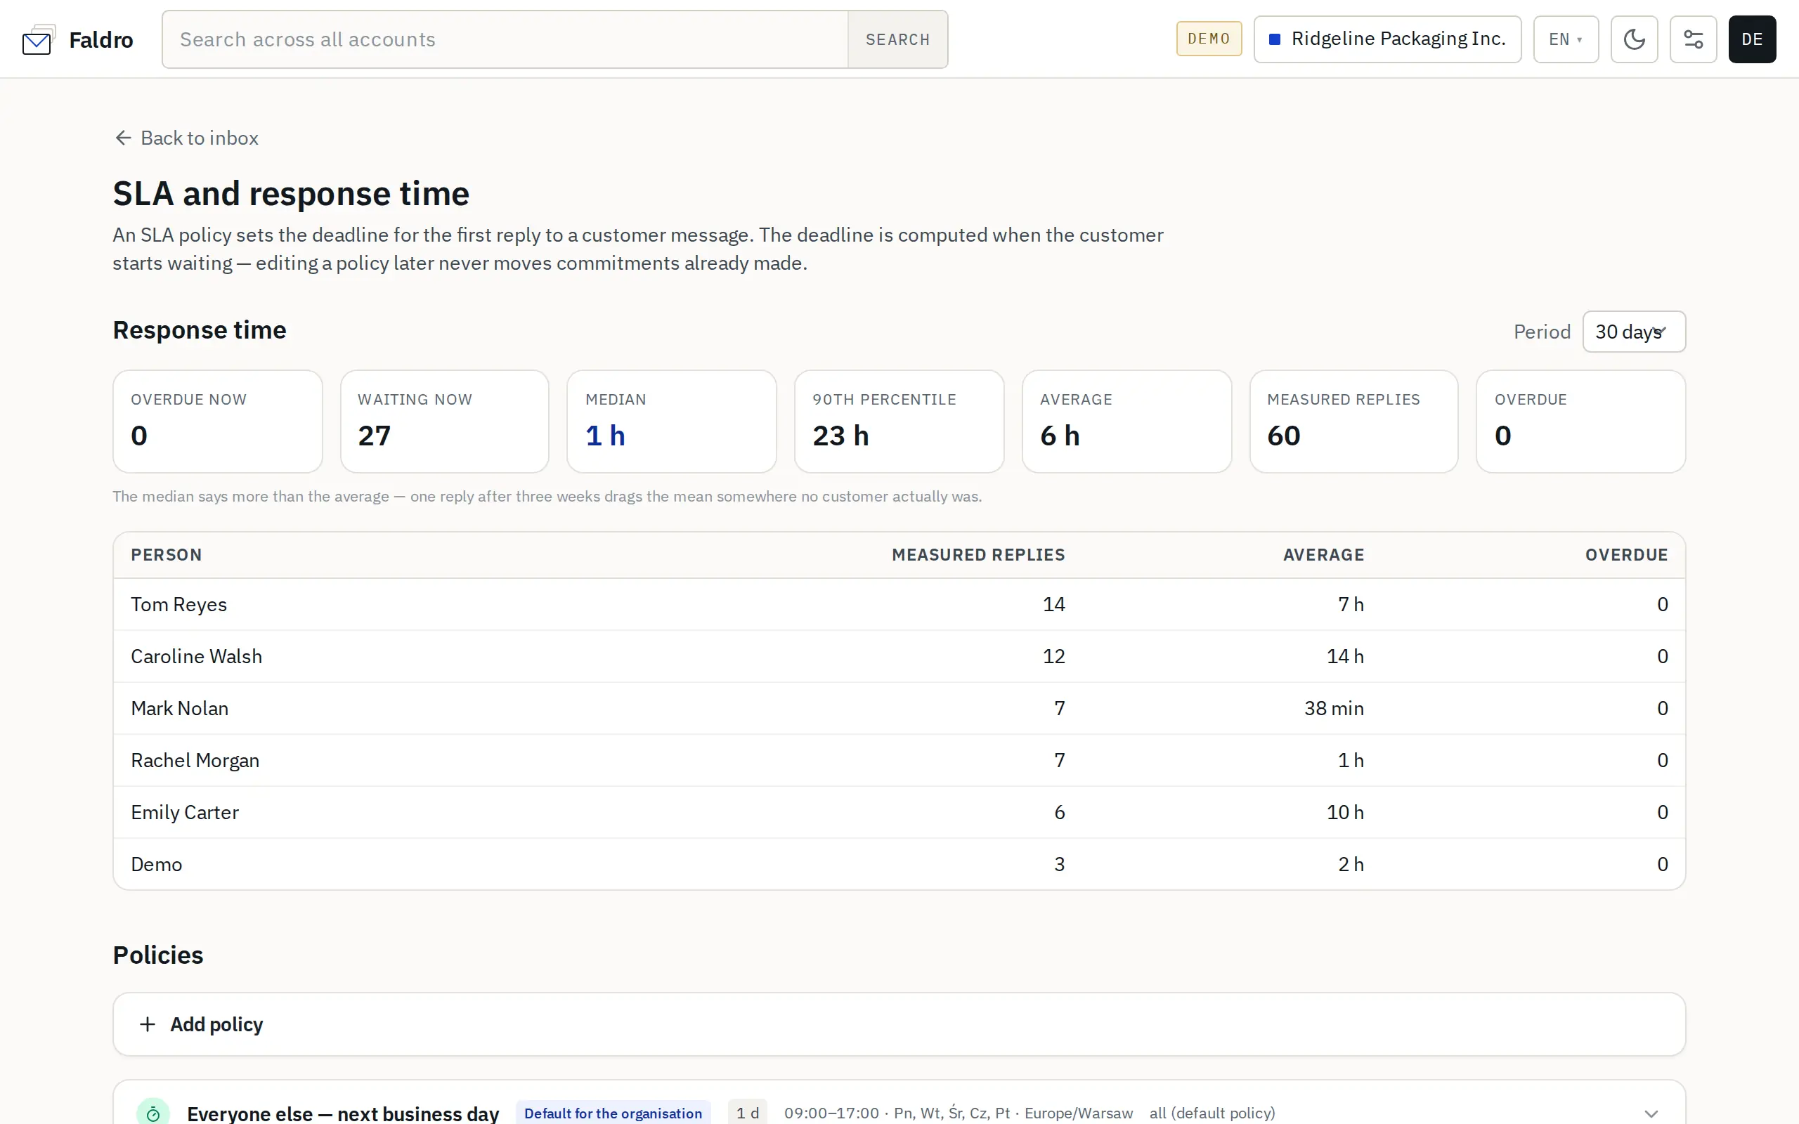Select the Overdue now card

point(217,421)
